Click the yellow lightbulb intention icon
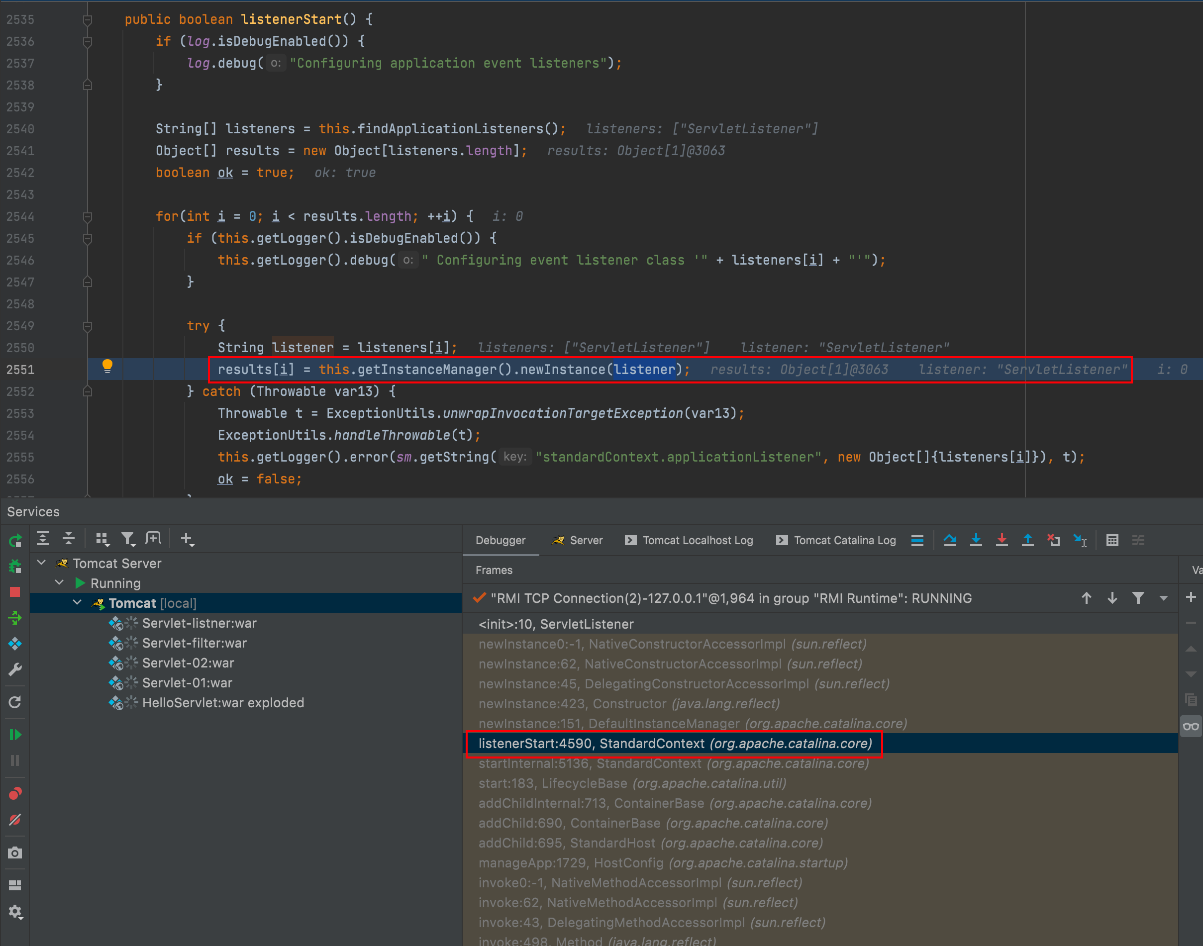Image resolution: width=1203 pixels, height=946 pixels. pos(107,366)
